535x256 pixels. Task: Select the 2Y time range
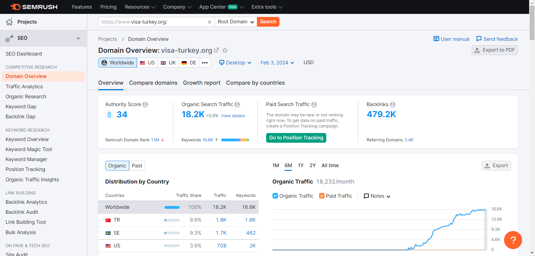click(x=313, y=165)
